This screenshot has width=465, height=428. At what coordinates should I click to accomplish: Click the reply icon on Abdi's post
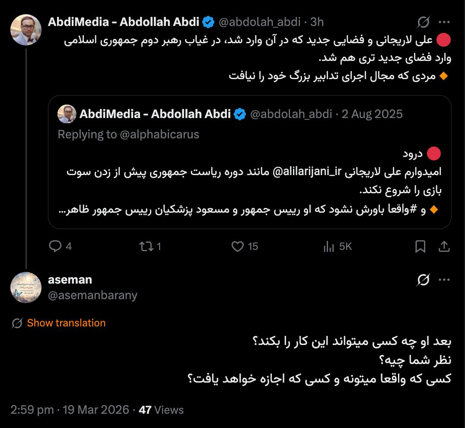[55, 246]
